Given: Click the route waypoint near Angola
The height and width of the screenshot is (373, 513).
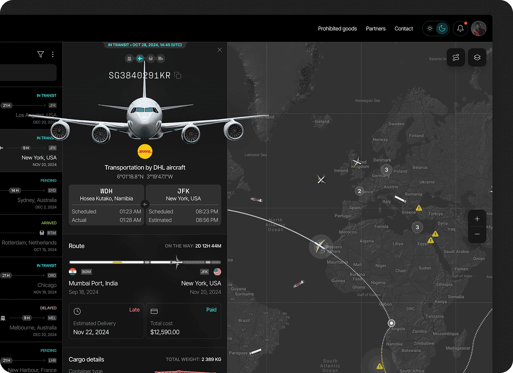Looking at the screenshot, I should coord(391,323).
